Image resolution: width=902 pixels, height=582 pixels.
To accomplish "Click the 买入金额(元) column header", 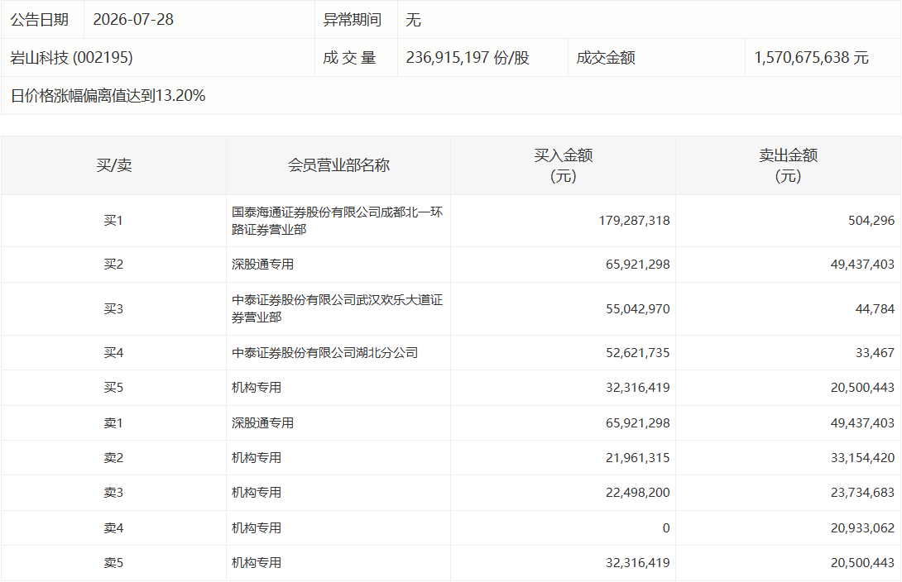I will click(564, 165).
